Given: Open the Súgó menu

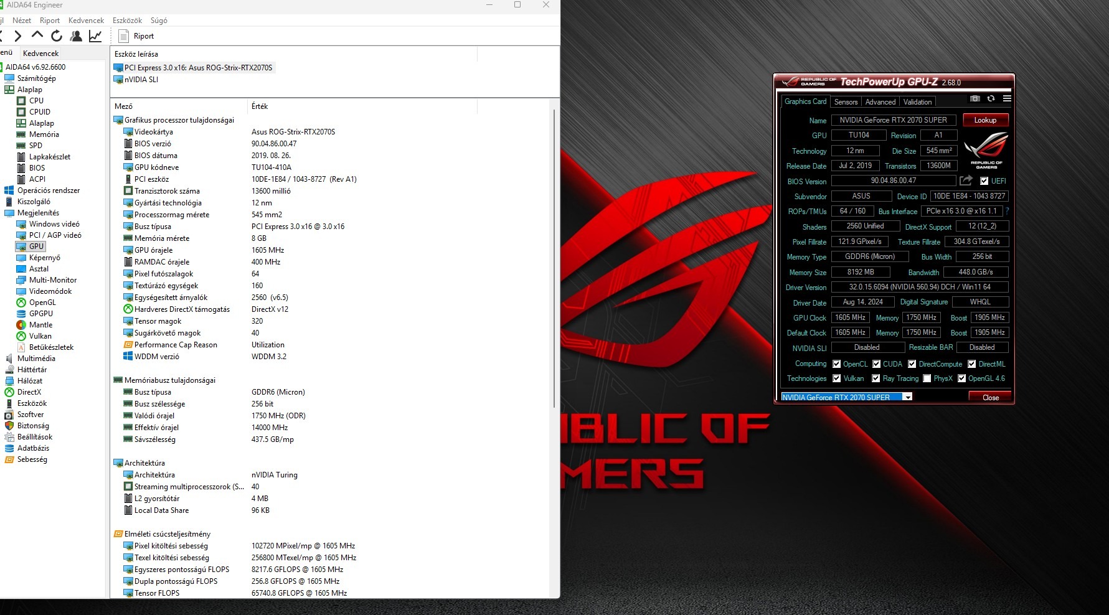Looking at the screenshot, I should tap(159, 21).
